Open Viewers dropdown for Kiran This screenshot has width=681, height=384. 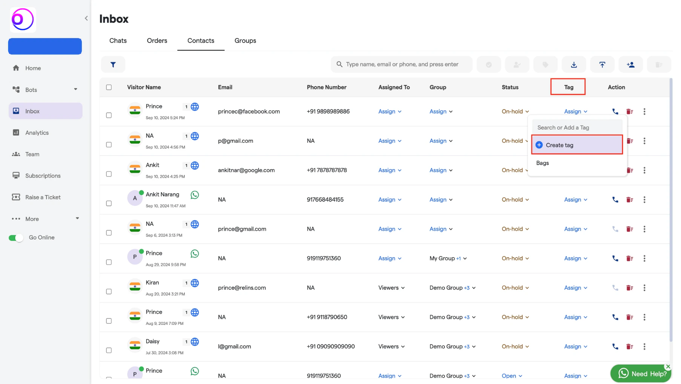[391, 288]
